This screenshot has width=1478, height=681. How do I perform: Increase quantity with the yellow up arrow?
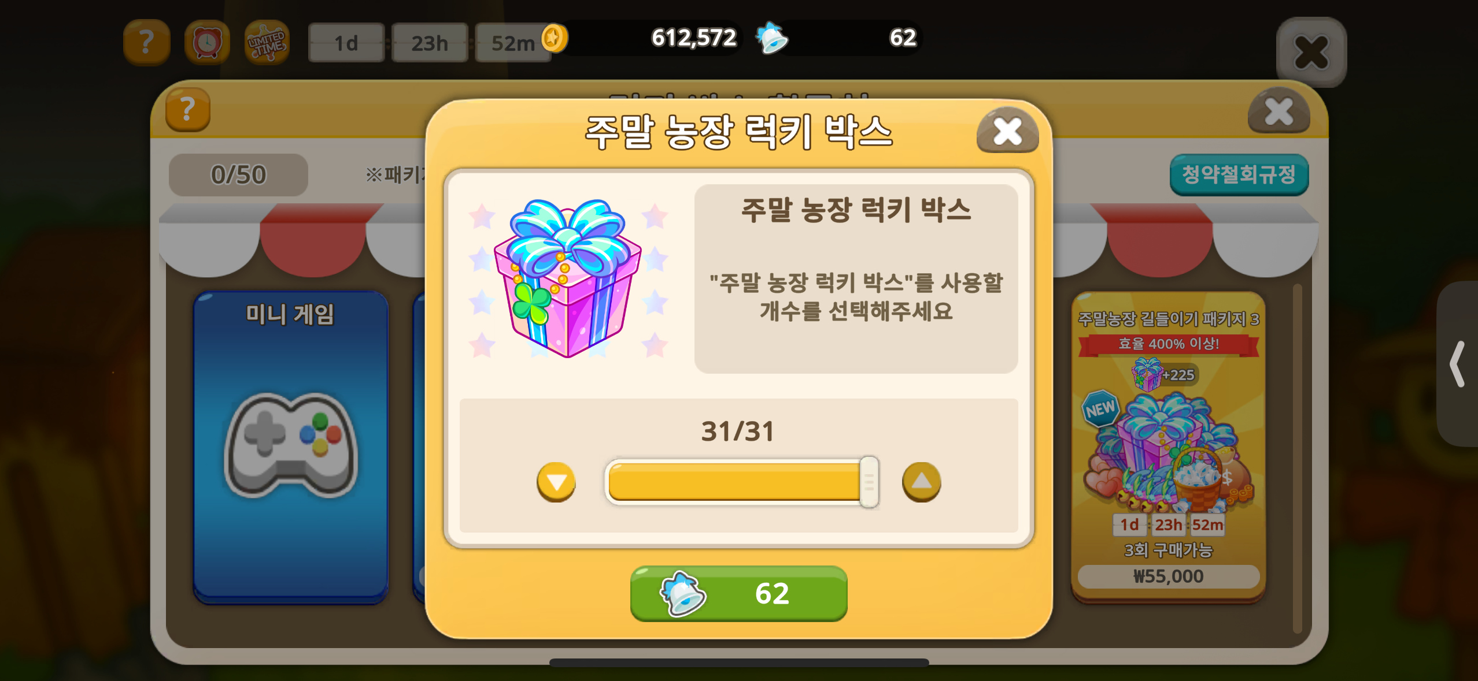click(x=921, y=482)
